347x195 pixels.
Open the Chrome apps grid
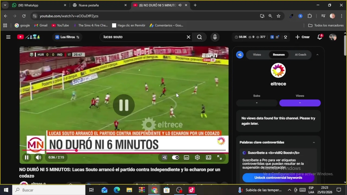[5, 25]
